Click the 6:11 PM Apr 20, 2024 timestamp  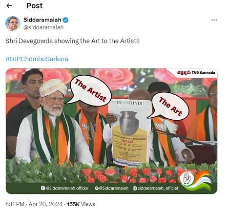click(34, 204)
